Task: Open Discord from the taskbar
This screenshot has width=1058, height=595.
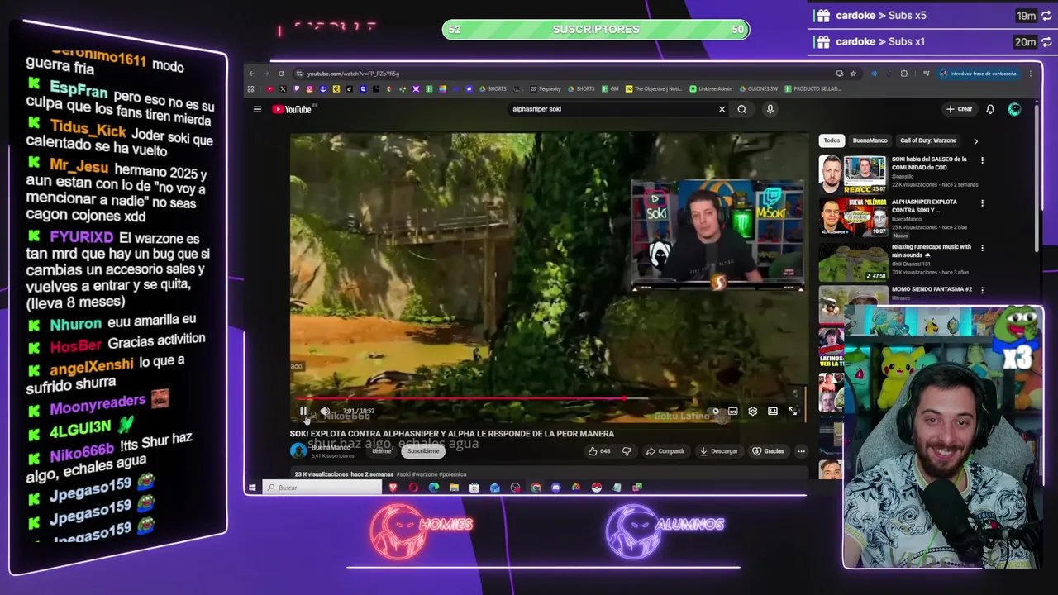Action: tap(555, 488)
